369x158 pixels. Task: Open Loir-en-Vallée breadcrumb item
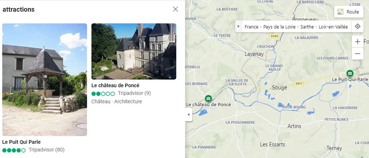(x=333, y=27)
